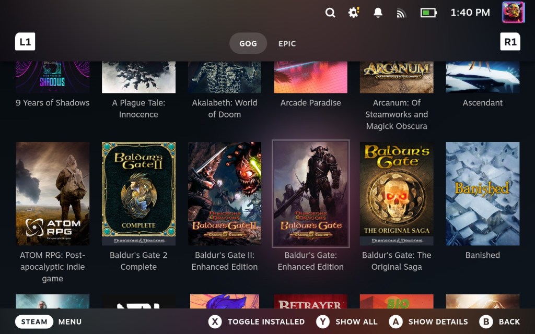Click the wireless signal icon
The width and height of the screenshot is (535, 334).
401,13
